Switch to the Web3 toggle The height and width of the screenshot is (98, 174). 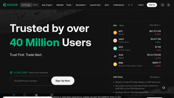pyautogui.click(x=35, y=5)
